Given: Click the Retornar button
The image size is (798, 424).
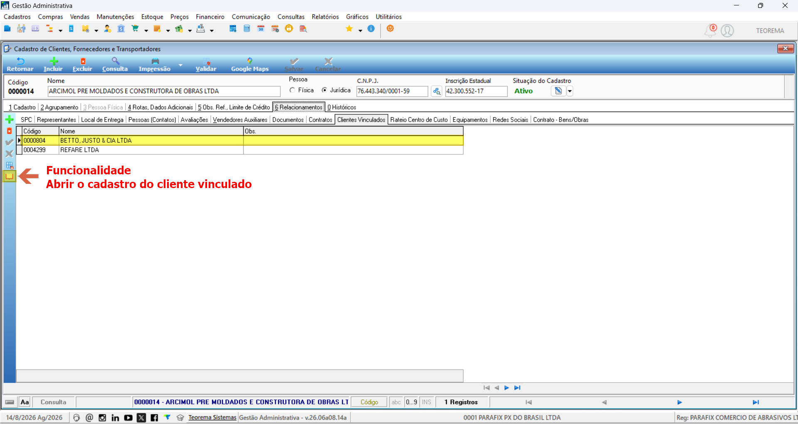Looking at the screenshot, I should tap(20, 65).
